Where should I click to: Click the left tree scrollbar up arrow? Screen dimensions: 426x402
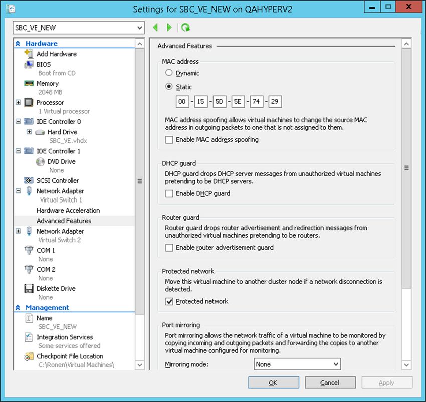(x=140, y=44)
